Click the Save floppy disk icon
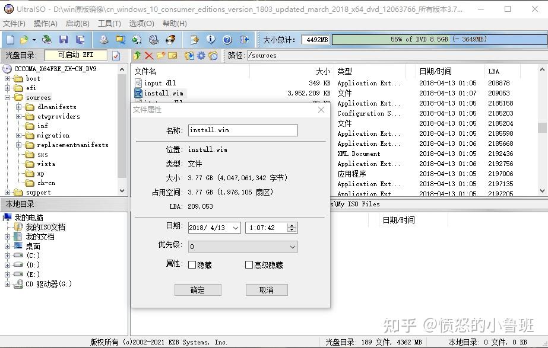 (x=64, y=40)
